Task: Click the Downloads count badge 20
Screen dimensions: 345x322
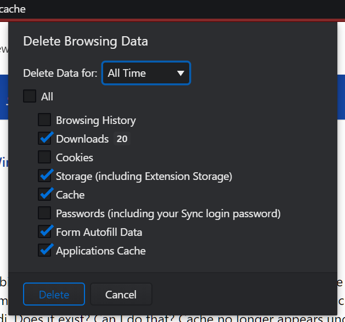Action: coord(122,139)
